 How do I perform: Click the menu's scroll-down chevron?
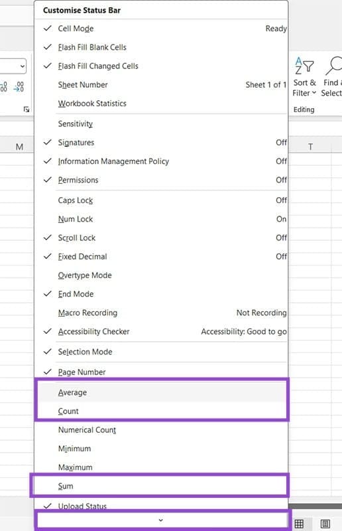(x=161, y=520)
